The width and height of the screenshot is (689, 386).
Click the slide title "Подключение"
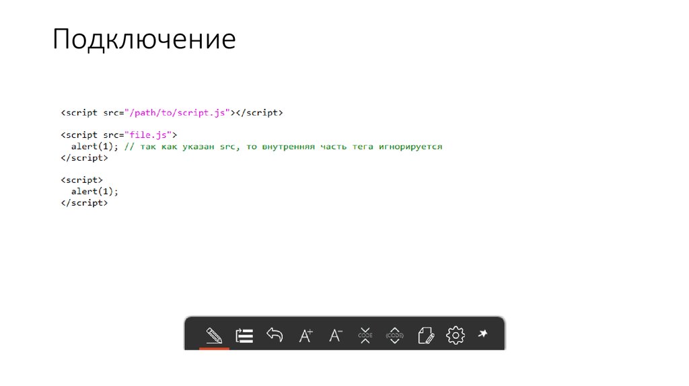click(x=144, y=39)
